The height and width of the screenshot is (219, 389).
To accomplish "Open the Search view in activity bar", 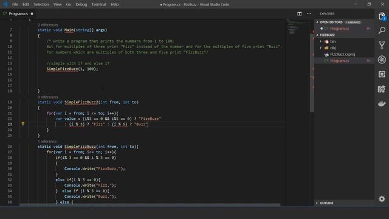I will (x=382, y=30).
